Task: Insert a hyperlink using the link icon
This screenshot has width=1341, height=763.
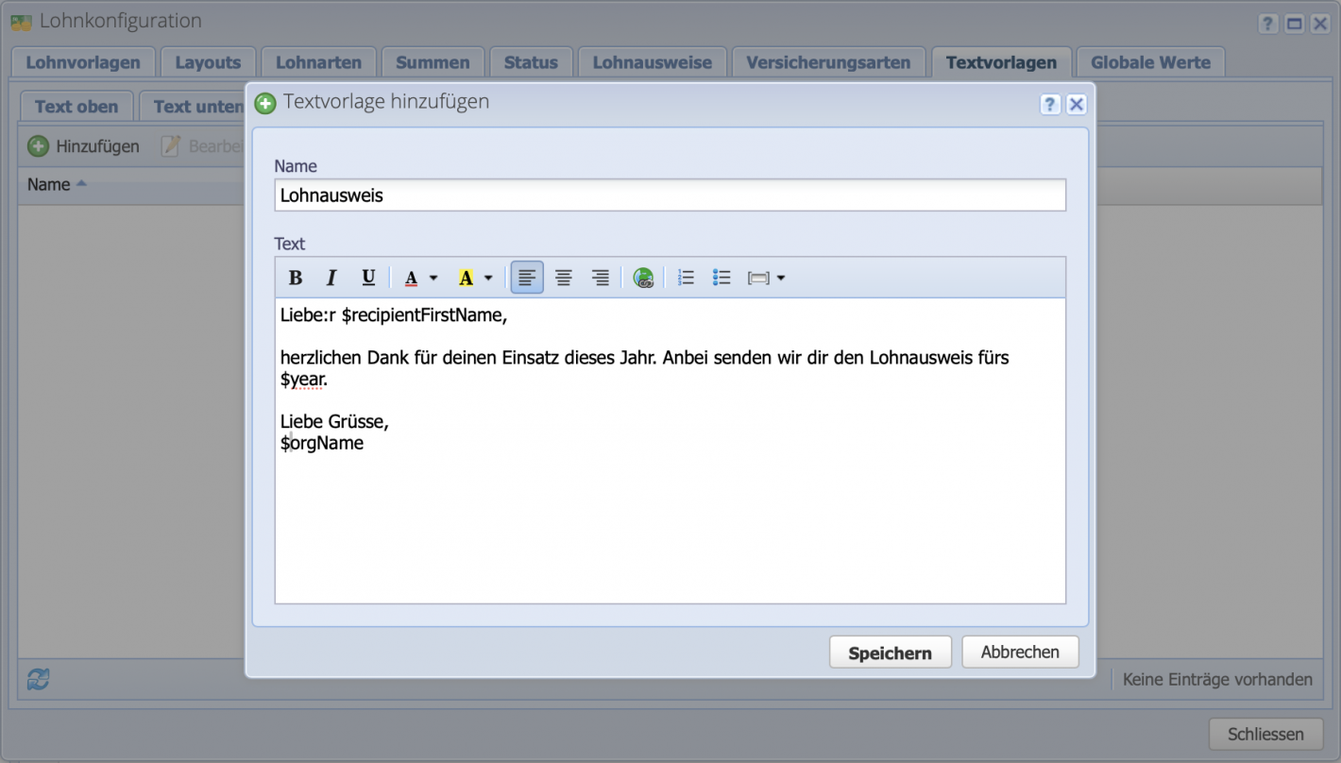Action: (x=643, y=277)
